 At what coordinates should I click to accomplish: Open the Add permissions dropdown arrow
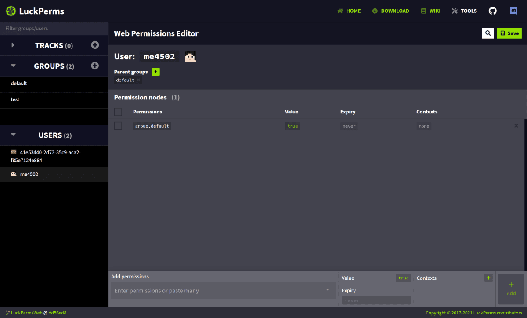coord(327,290)
